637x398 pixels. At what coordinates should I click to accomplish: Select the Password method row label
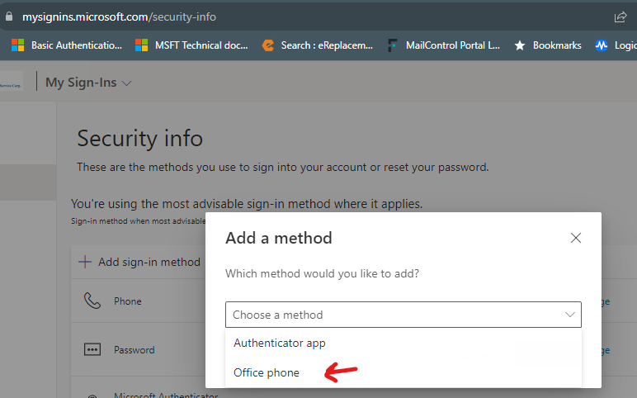click(x=134, y=350)
